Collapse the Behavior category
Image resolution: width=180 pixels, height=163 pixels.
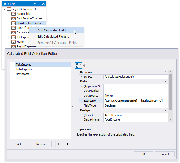pos(165,72)
